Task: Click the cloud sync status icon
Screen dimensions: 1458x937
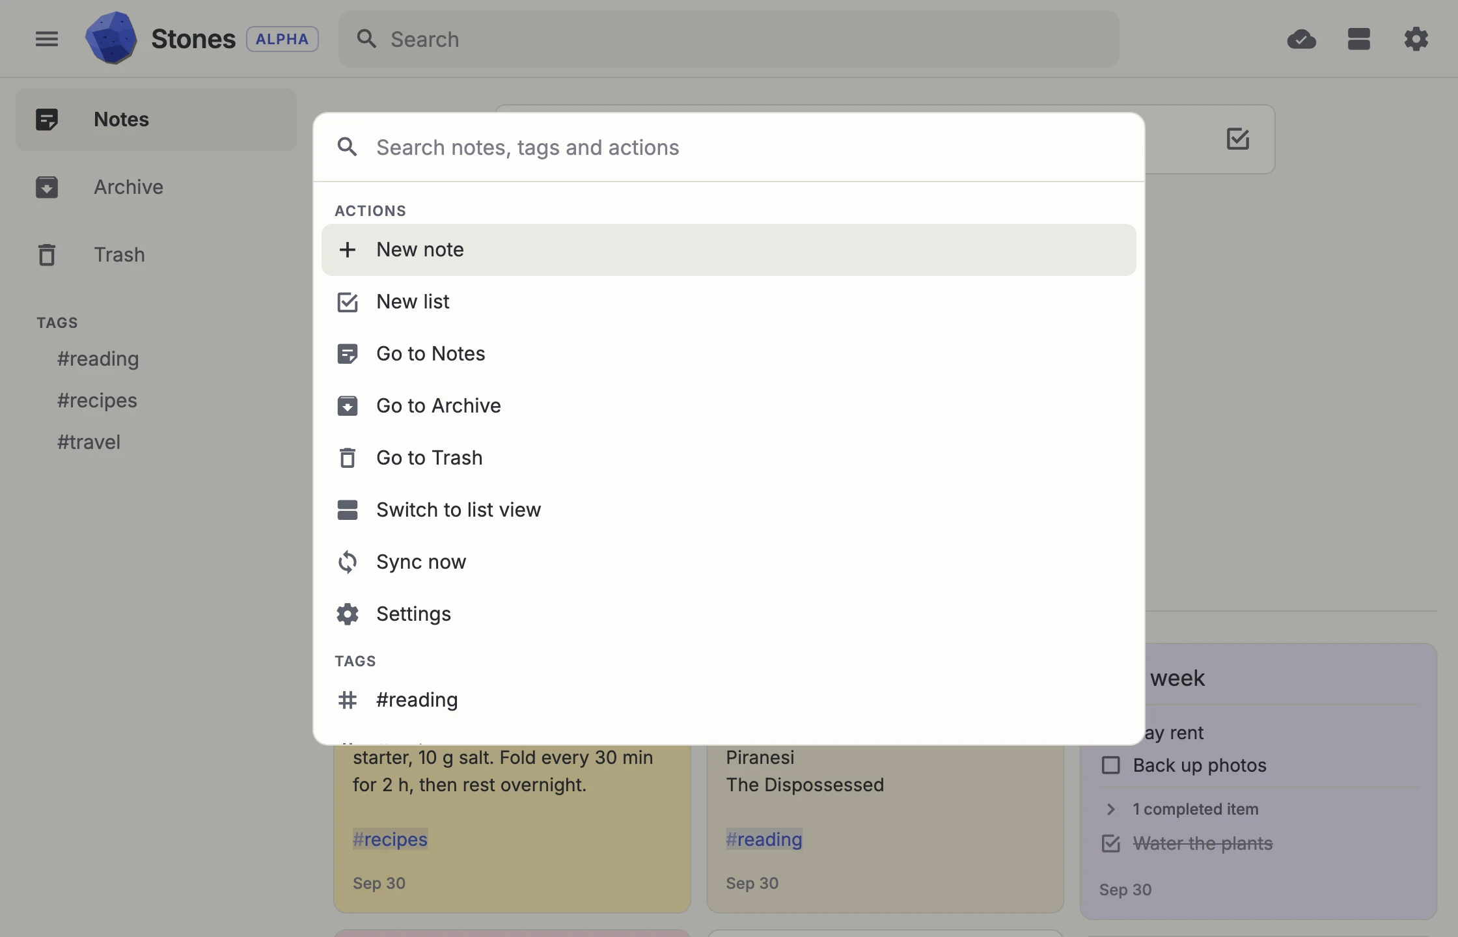Action: 1301,39
